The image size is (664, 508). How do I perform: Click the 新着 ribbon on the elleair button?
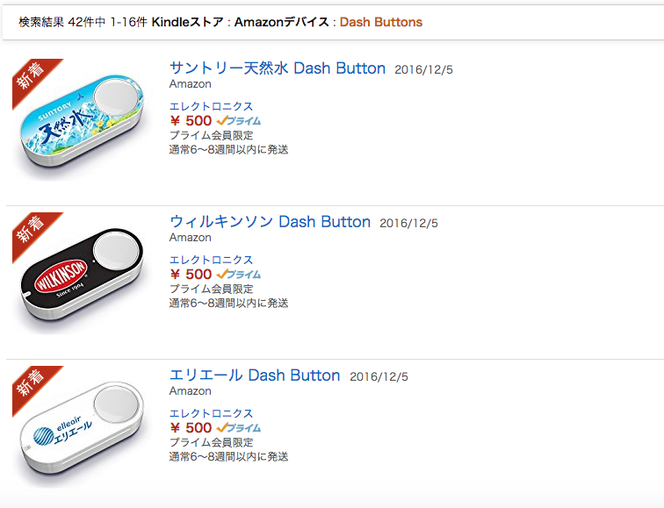pyautogui.click(x=32, y=385)
